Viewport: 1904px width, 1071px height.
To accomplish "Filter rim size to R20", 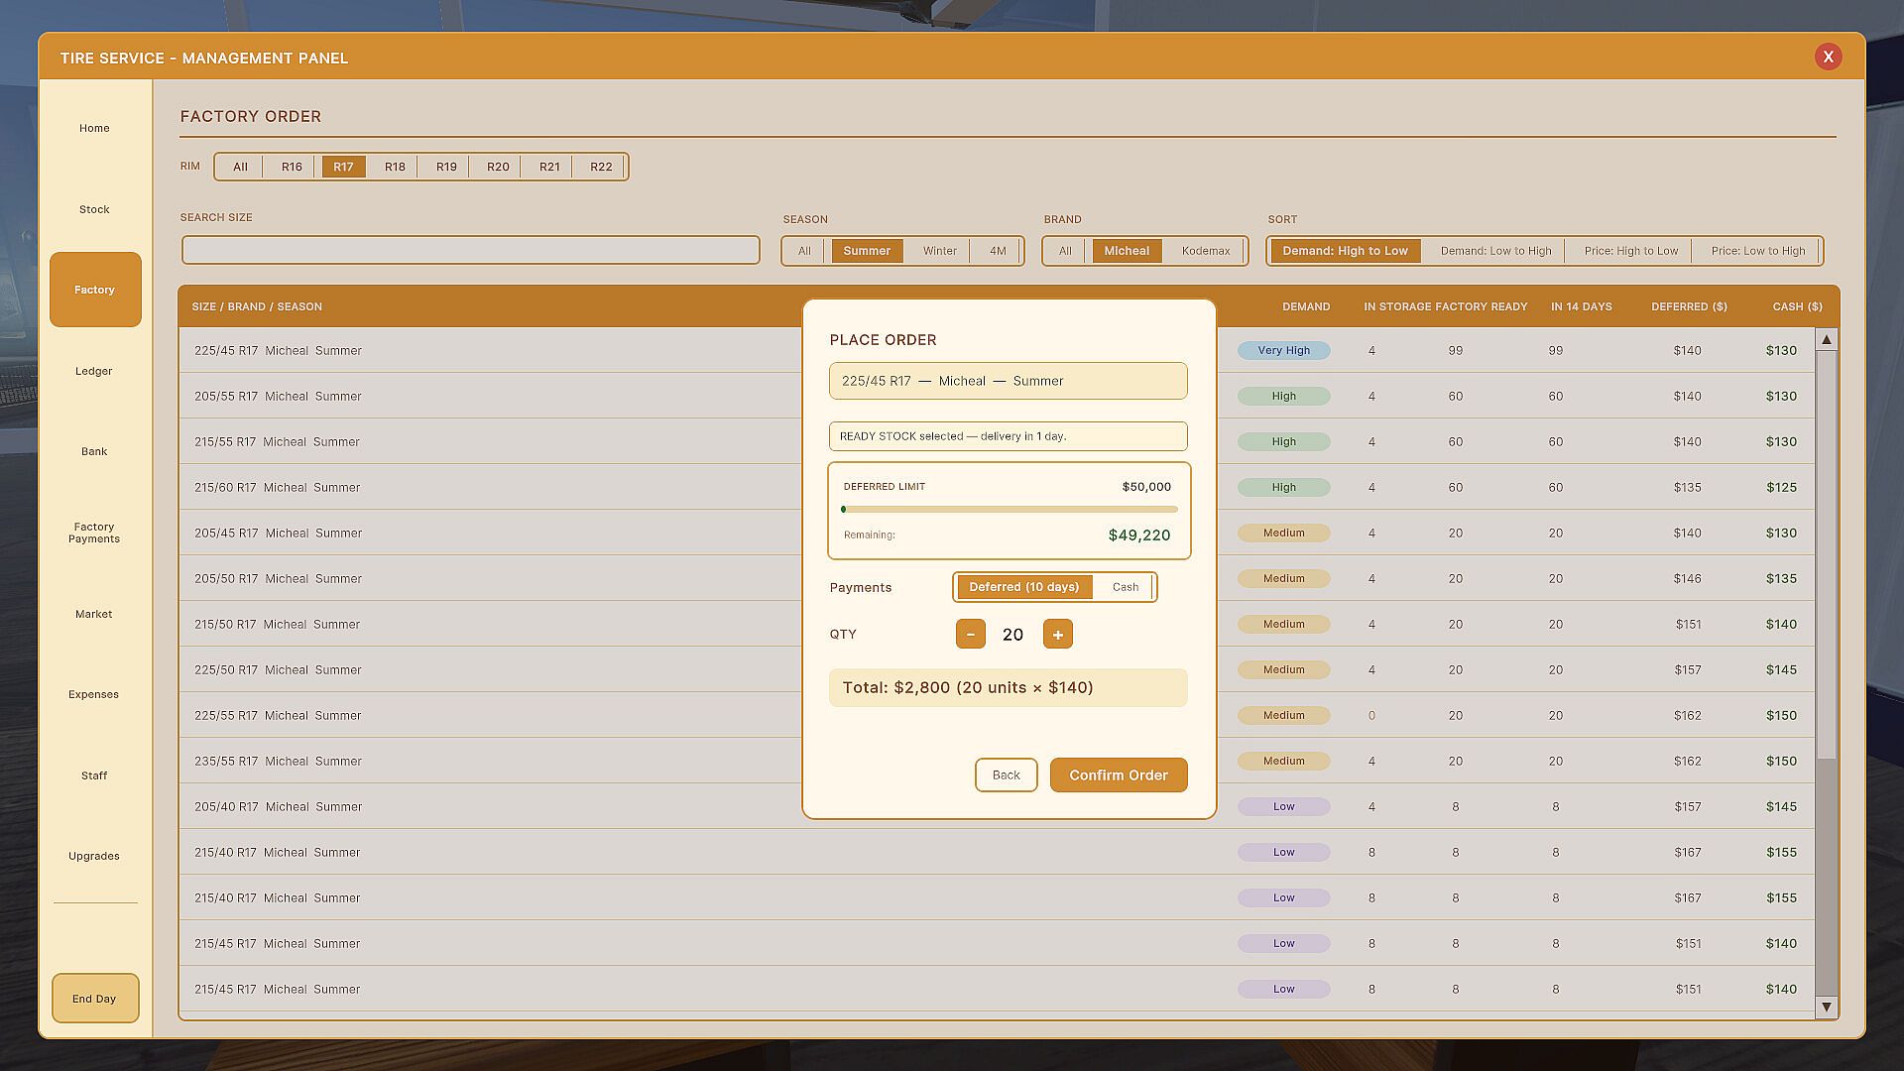I will [x=498, y=167].
